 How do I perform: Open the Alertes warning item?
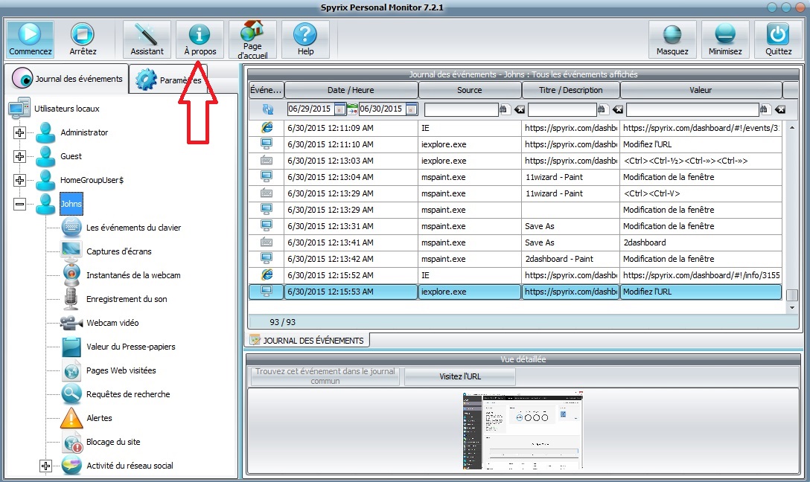tap(99, 417)
